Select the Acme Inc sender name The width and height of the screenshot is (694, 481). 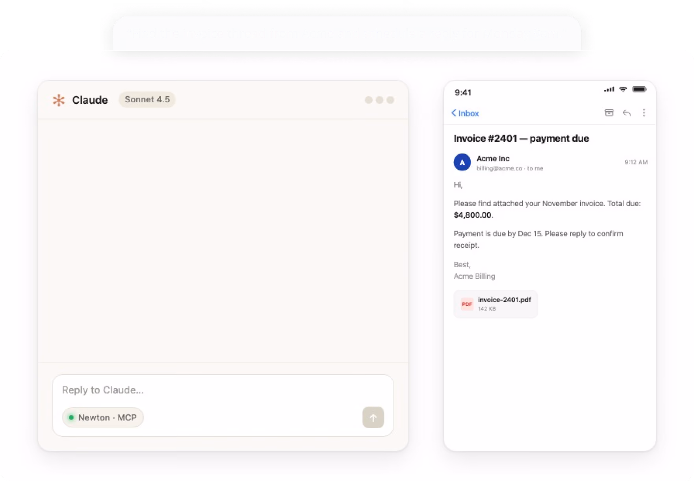click(493, 159)
